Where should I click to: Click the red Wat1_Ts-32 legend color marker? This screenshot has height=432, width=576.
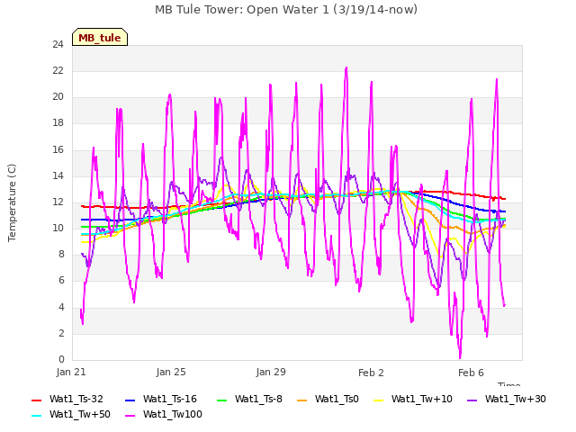coord(36,400)
